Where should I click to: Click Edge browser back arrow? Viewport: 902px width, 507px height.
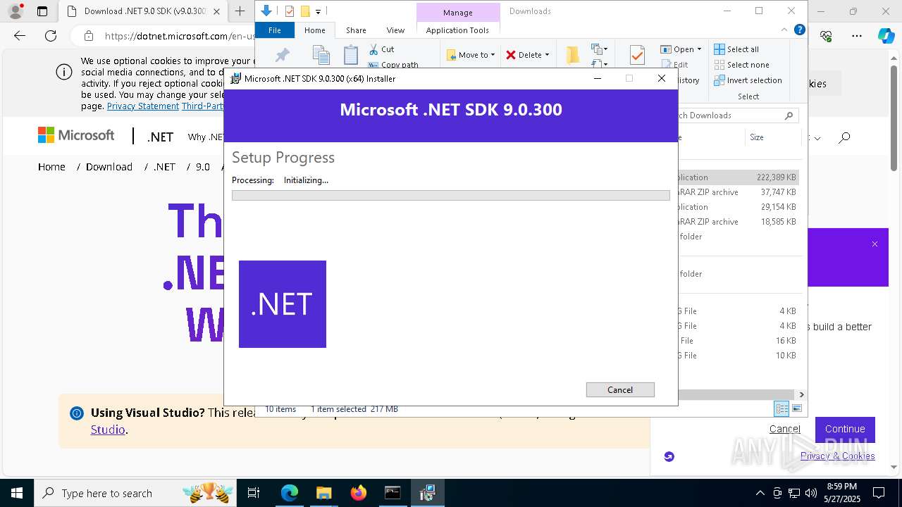tap(20, 36)
